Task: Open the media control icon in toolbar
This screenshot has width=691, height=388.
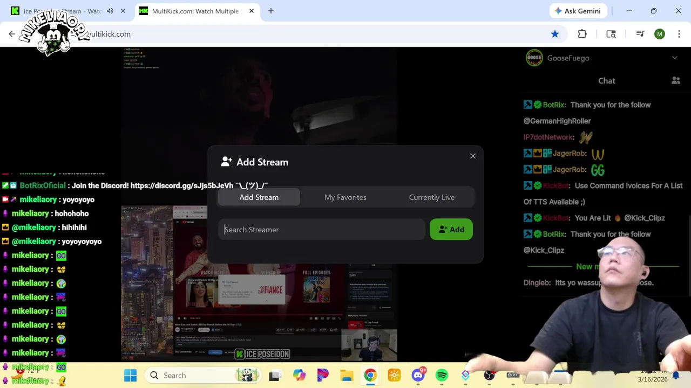Action: 640,34
